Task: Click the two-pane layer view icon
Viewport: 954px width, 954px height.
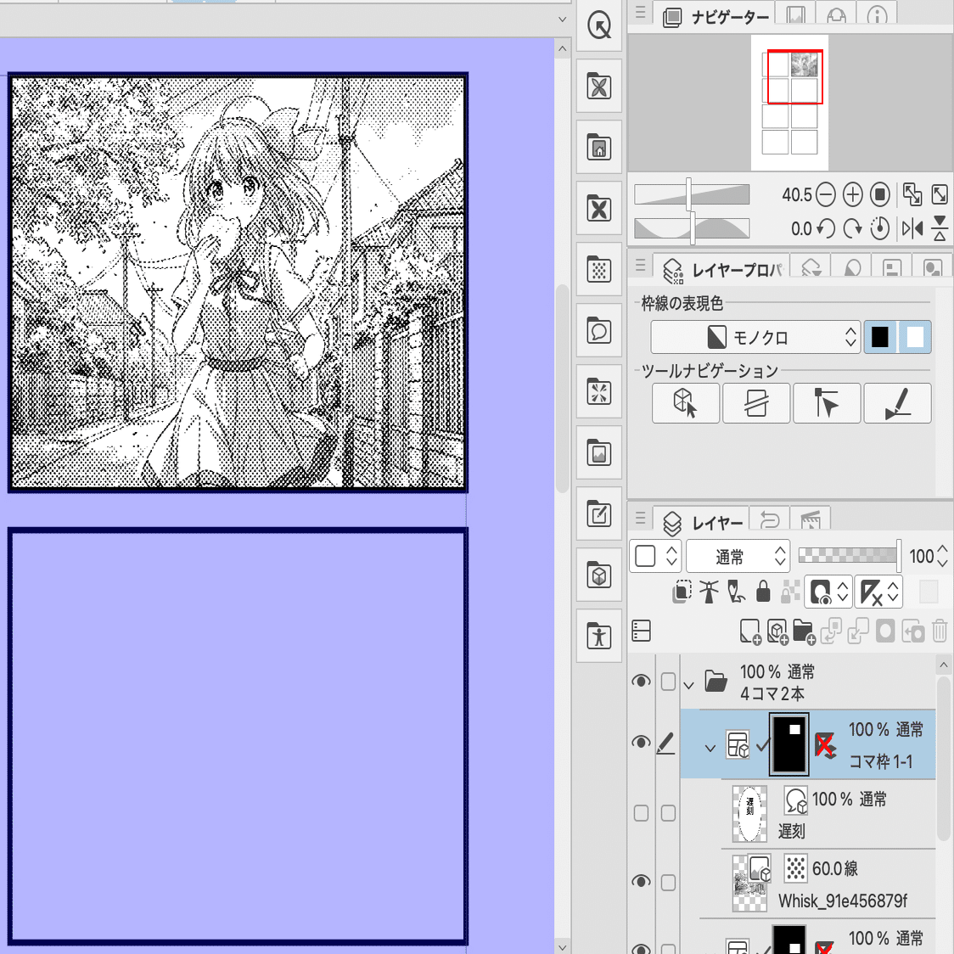Action: click(642, 631)
